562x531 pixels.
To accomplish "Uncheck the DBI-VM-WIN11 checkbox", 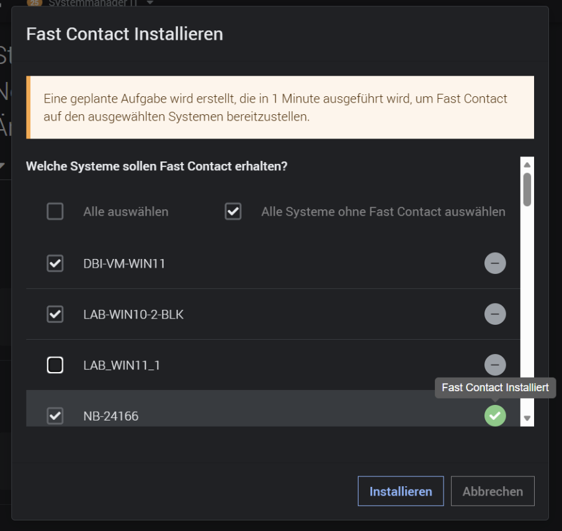I will tap(55, 263).
